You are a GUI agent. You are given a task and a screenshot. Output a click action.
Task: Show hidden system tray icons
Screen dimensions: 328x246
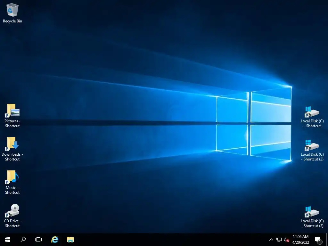click(271, 240)
